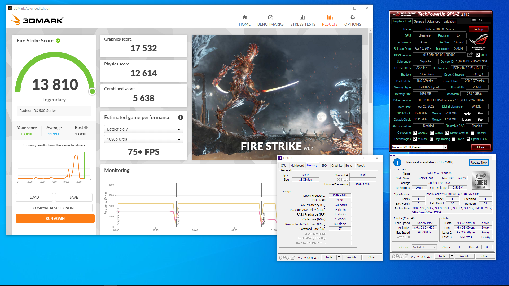Viewport: 509px width, 286px height.
Task: Refresh GPU-Z data with the refresh icon
Action: (x=481, y=20)
